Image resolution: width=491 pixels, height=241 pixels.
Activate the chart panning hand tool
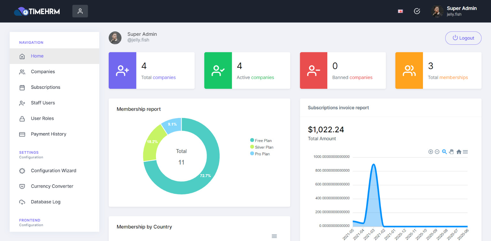(451, 152)
